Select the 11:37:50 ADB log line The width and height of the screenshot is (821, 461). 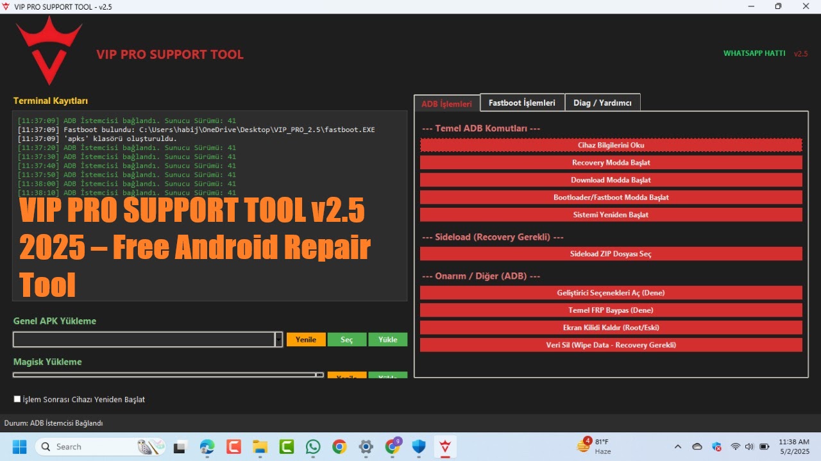[x=126, y=174]
